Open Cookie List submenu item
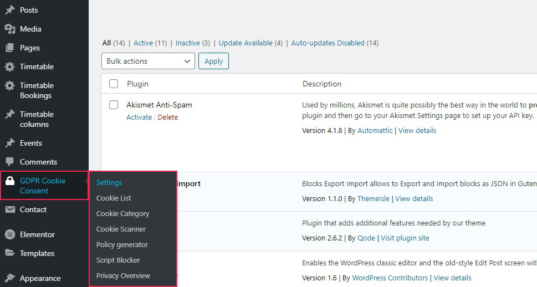Screen dimensions: 537x287 point(114,198)
